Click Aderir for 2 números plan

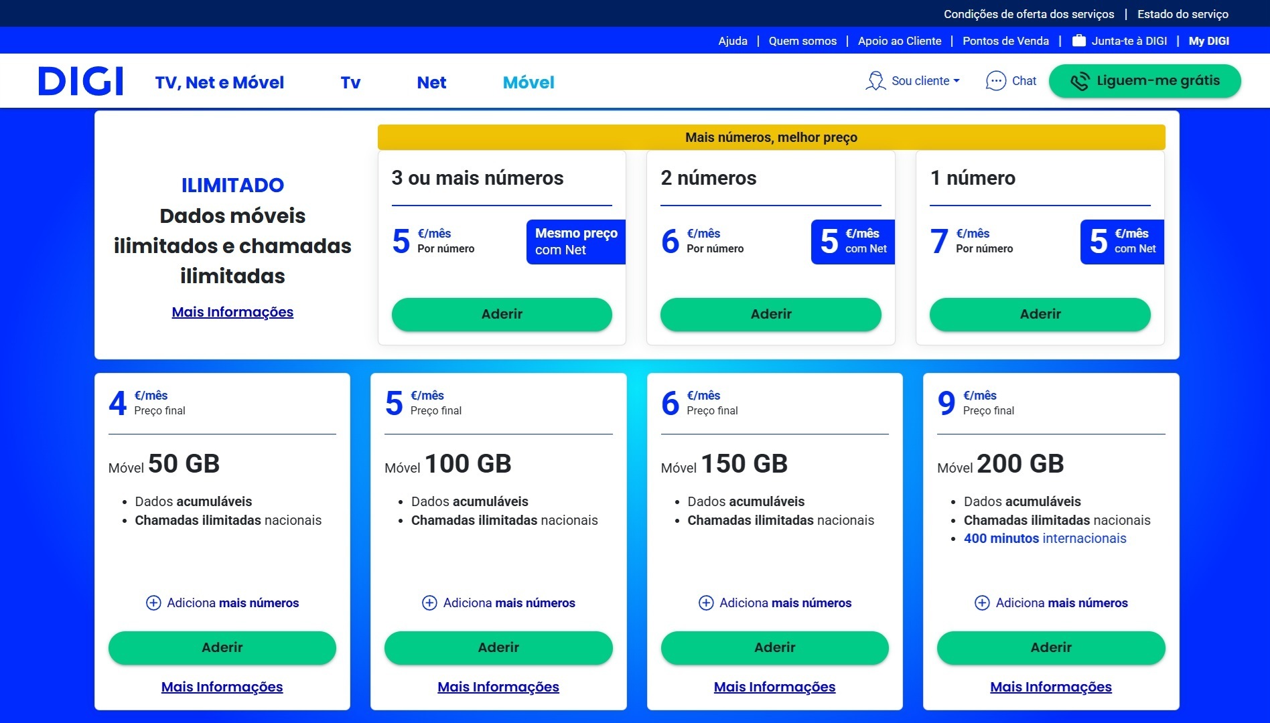pyautogui.click(x=771, y=314)
